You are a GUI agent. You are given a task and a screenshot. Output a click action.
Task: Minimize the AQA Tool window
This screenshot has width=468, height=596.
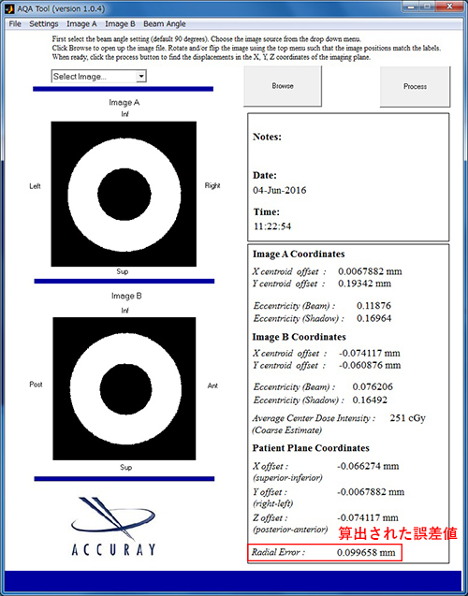pyautogui.click(x=411, y=7)
